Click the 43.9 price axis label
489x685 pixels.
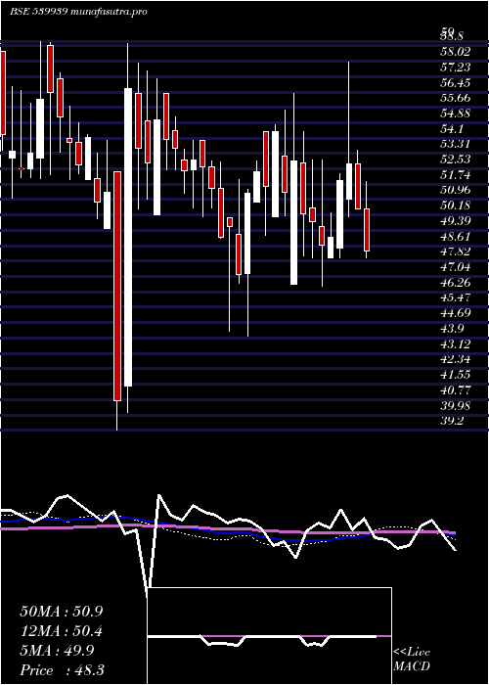click(x=452, y=329)
